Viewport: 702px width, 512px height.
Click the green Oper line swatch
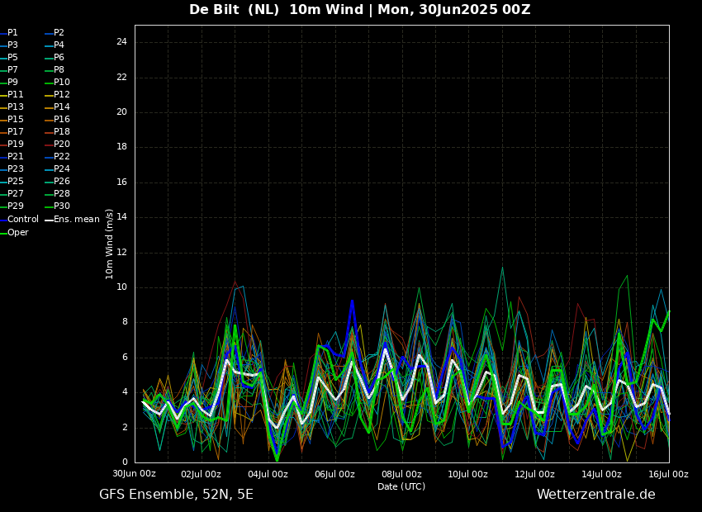pyautogui.click(x=3, y=233)
